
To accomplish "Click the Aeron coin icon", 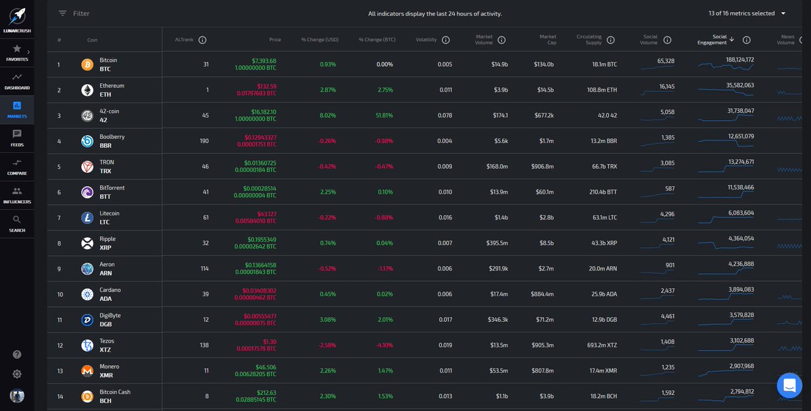I will tap(87, 269).
